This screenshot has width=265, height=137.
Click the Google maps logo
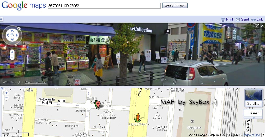coord(23,5)
